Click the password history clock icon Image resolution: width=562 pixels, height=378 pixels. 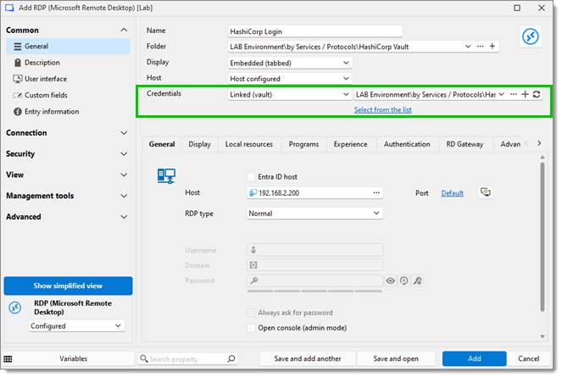[404, 281]
